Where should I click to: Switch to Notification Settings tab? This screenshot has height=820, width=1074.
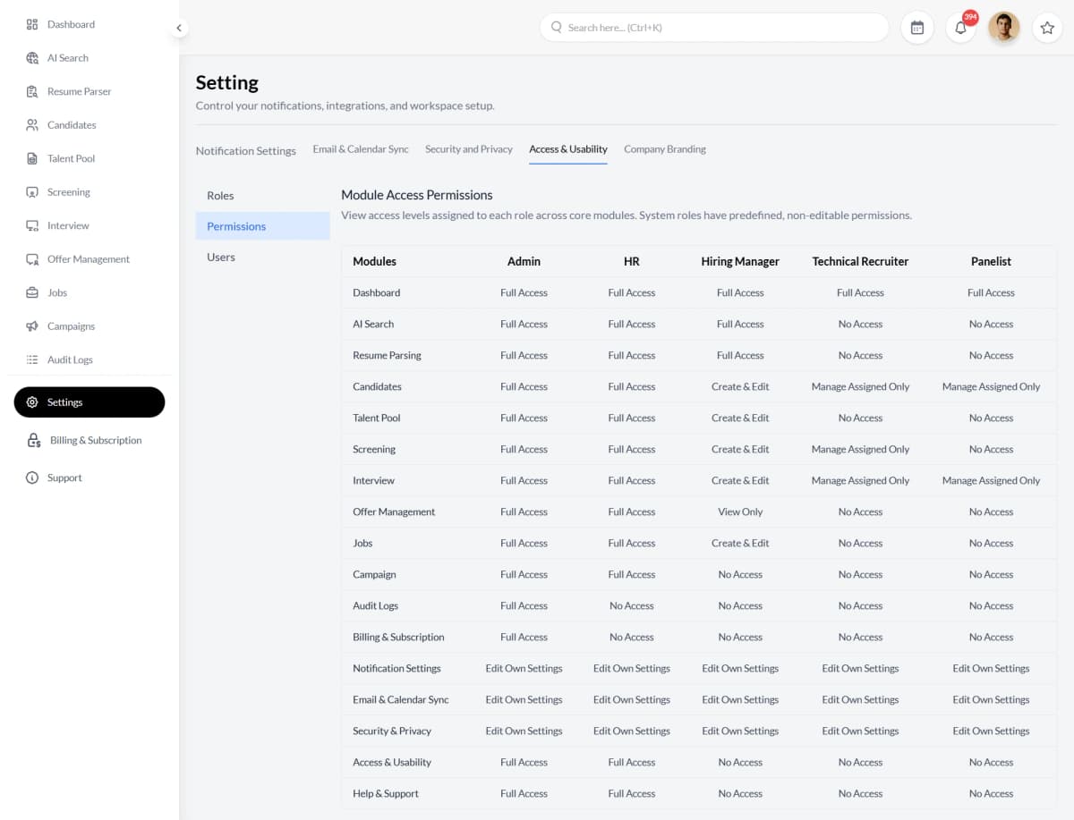point(245,150)
